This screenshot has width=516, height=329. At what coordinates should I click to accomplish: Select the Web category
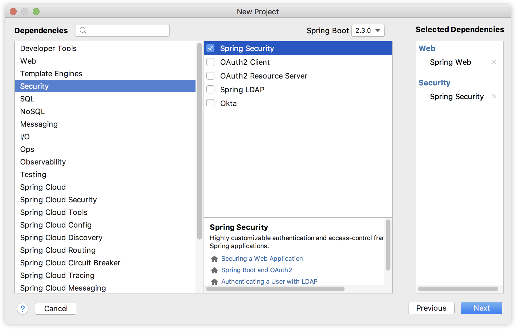[x=28, y=61]
